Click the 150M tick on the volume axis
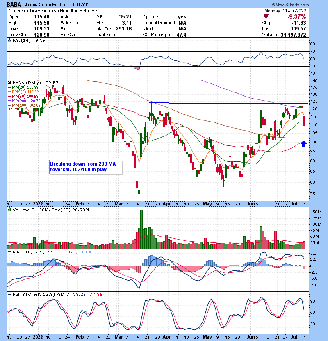Image resolution: width=328 pixels, height=341 pixels. 316,212
